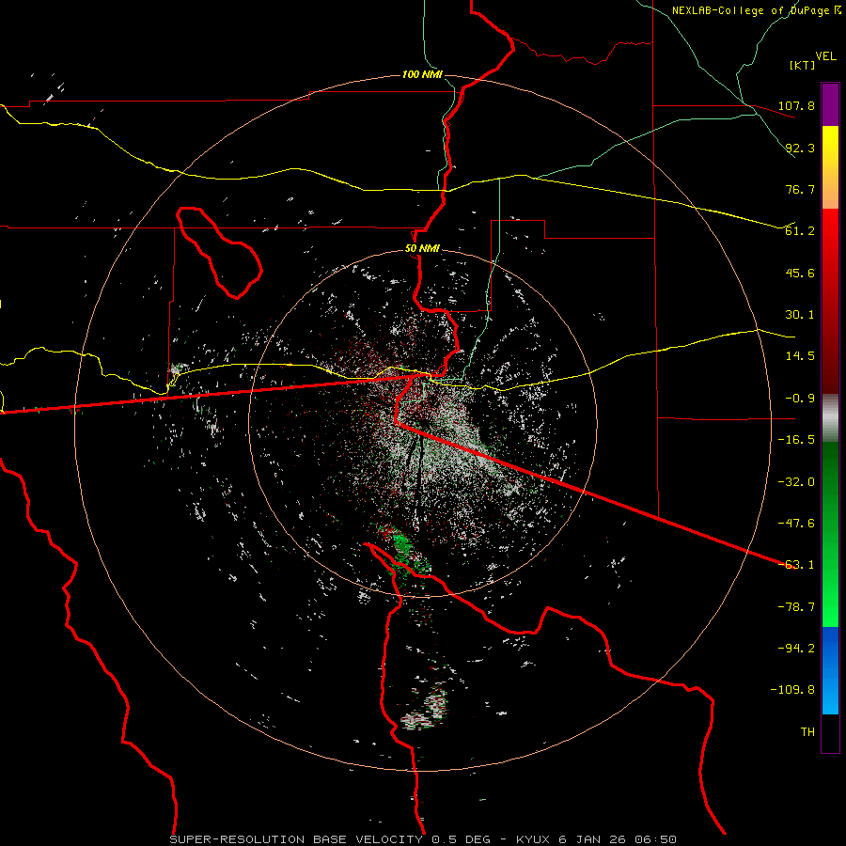The image size is (846, 846).
Task: Click the 107.8 velocity scale value
Action: pyautogui.click(x=796, y=105)
